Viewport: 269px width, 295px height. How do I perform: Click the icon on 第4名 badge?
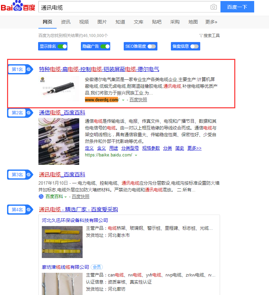pos(29,210)
